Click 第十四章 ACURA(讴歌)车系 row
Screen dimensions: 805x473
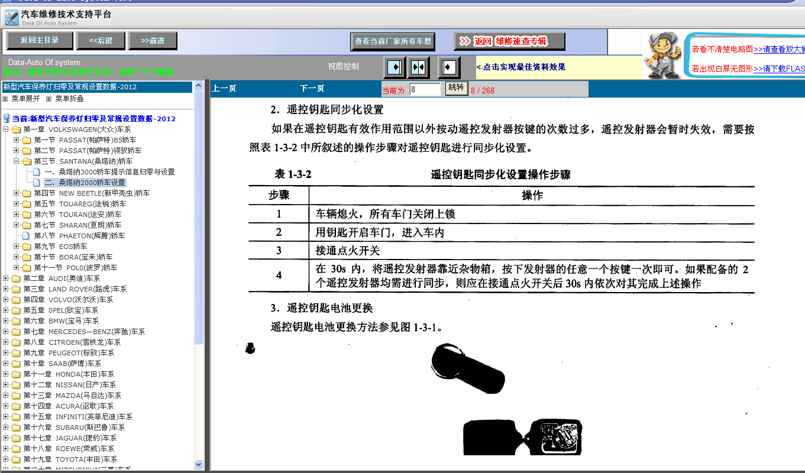pyautogui.click(x=69, y=406)
